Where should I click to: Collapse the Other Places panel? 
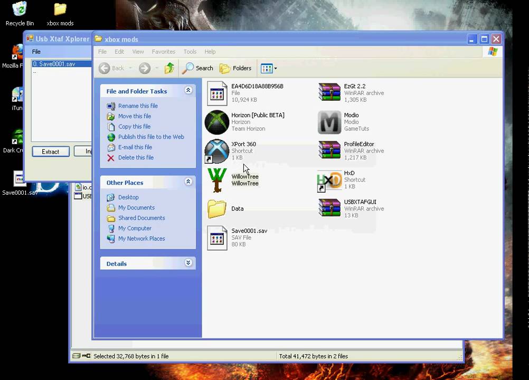click(188, 182)
